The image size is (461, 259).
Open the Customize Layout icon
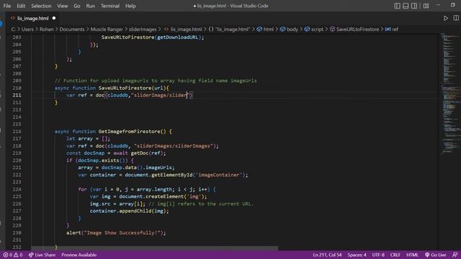(426, 6)
